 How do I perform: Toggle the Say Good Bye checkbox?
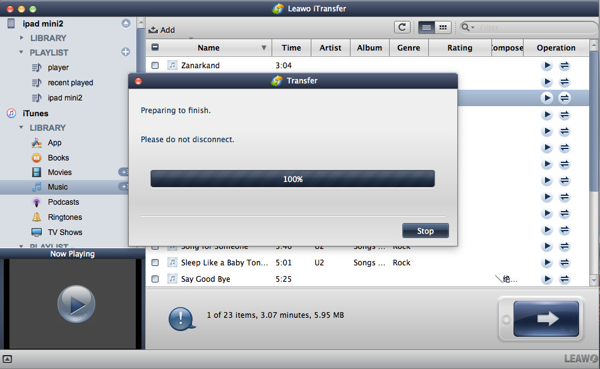point(155,279)
